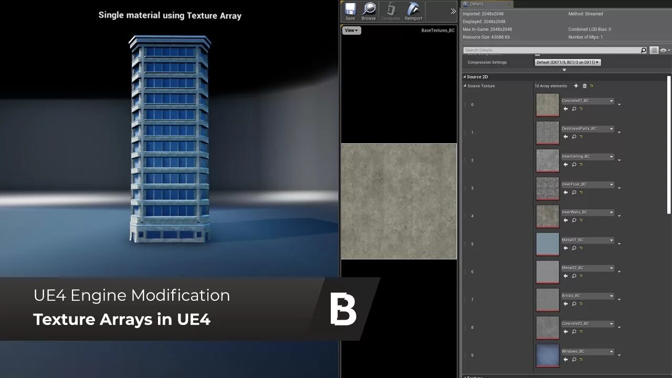Reset Bricks_BC element to default
Screen dimensions: 672x378
click(581, 303)
